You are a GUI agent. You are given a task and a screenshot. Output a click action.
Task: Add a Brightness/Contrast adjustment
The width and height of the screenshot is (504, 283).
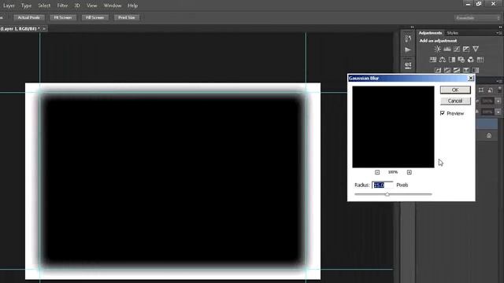(x=438, y=49)
